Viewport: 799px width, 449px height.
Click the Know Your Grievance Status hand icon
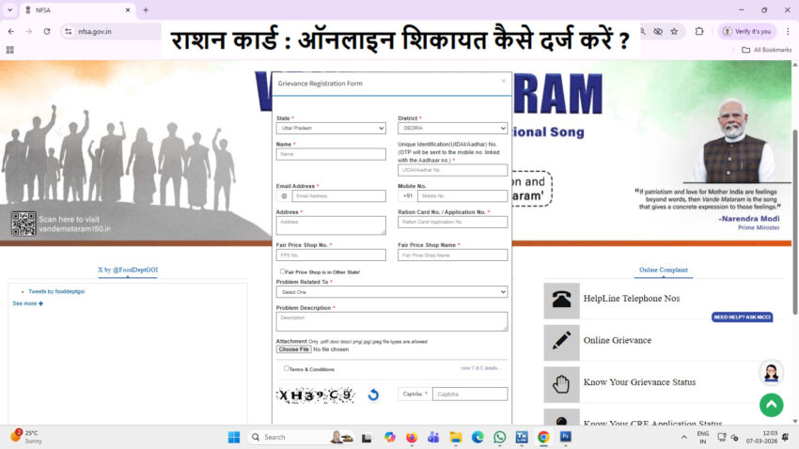click(x=561, y=384)
